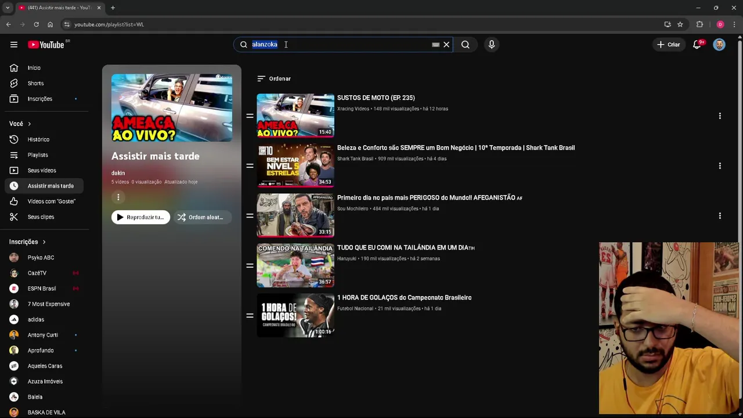Click the COMENDO NA TAILÂNDIA thumbnail
Image resolution: width=743 pixels, height=418 pixels.
(x=295, y=265)
